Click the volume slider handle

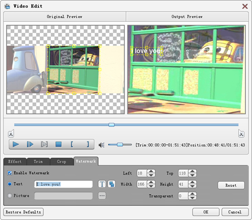click(x=120, y=144)
